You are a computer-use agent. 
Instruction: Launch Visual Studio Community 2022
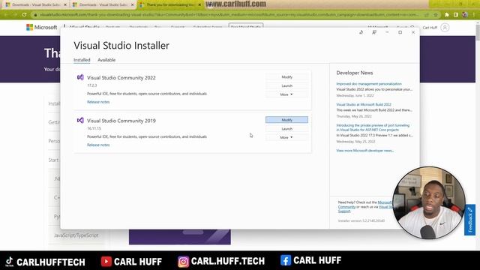point(286,86)
